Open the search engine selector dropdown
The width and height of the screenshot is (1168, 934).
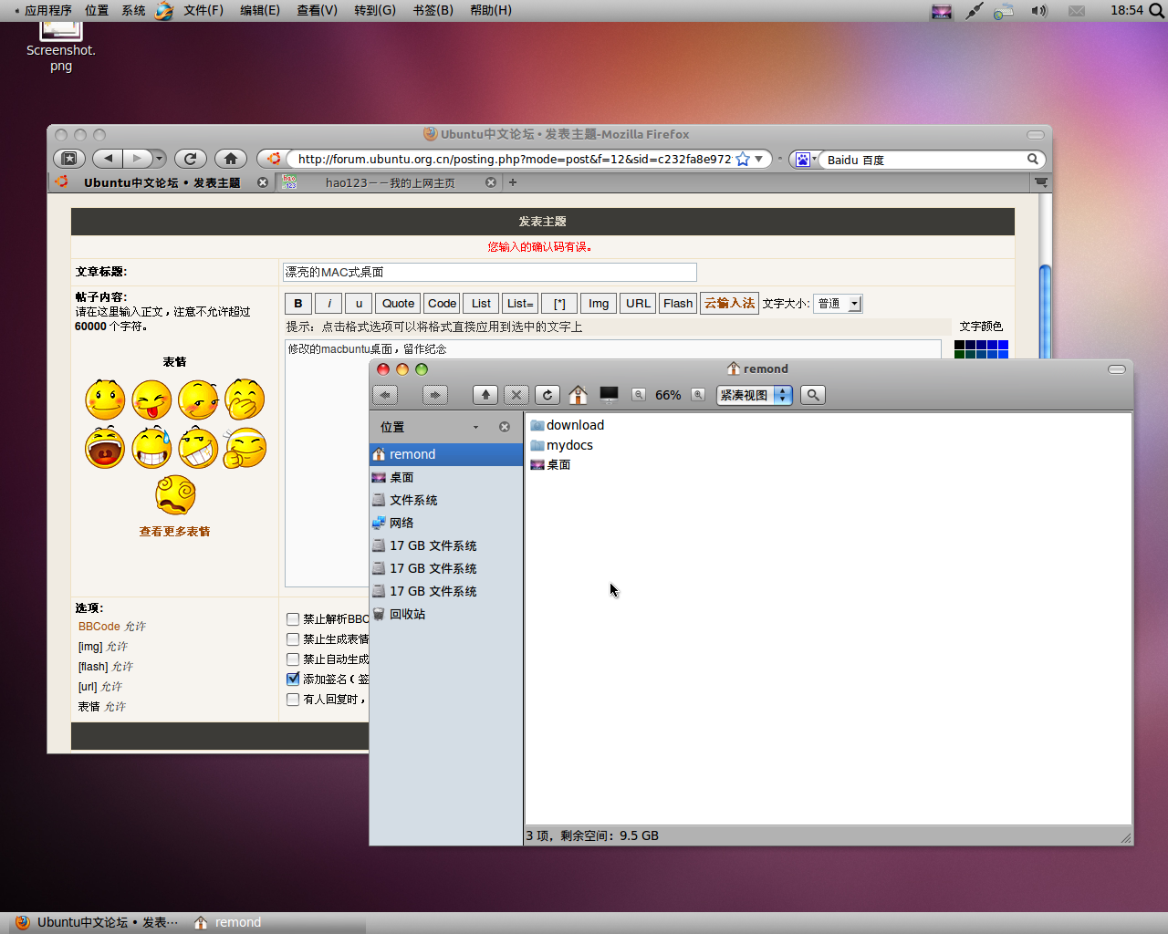[805, 160]
